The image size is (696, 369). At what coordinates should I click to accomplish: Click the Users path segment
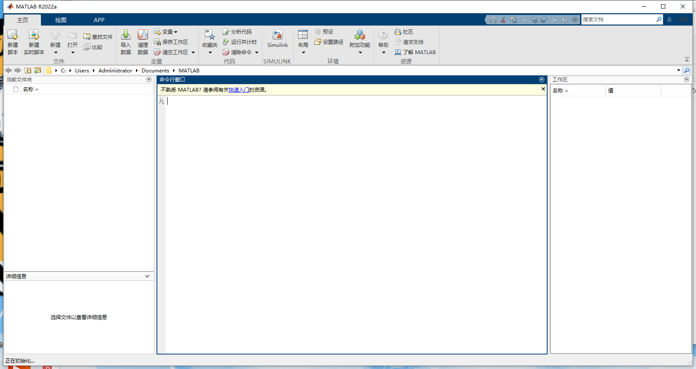(82, 71)
